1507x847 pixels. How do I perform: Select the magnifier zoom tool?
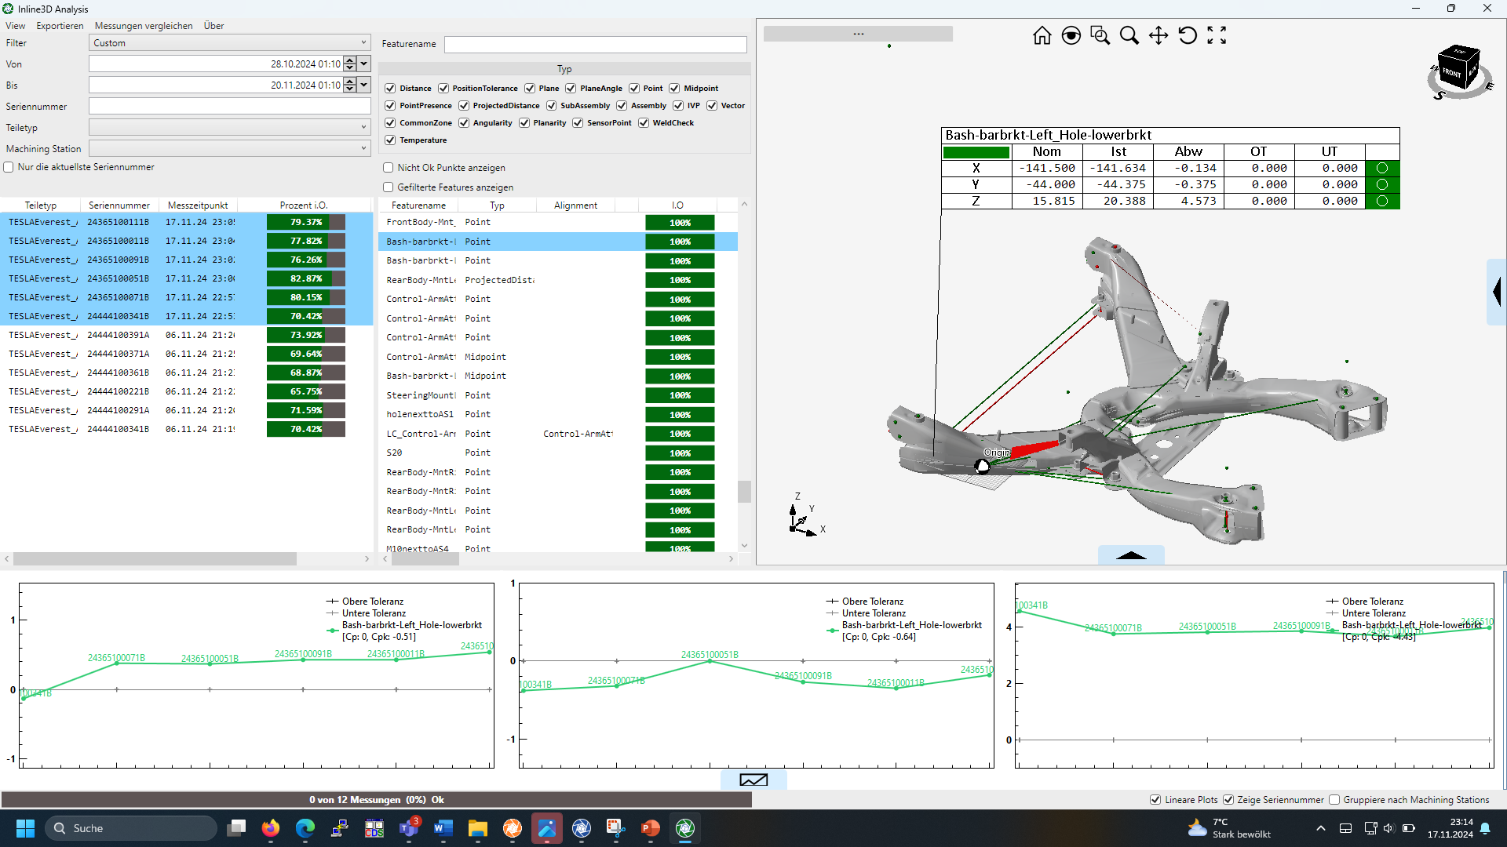click(1129, 35)
